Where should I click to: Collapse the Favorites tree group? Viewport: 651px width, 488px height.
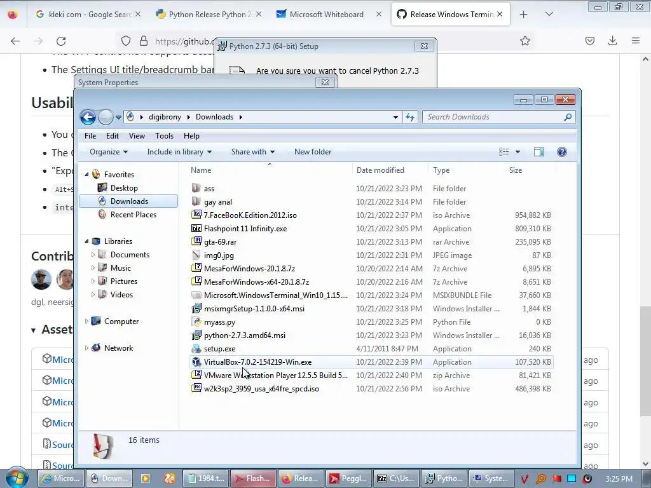pyautogui.click(x=86, y=174)
